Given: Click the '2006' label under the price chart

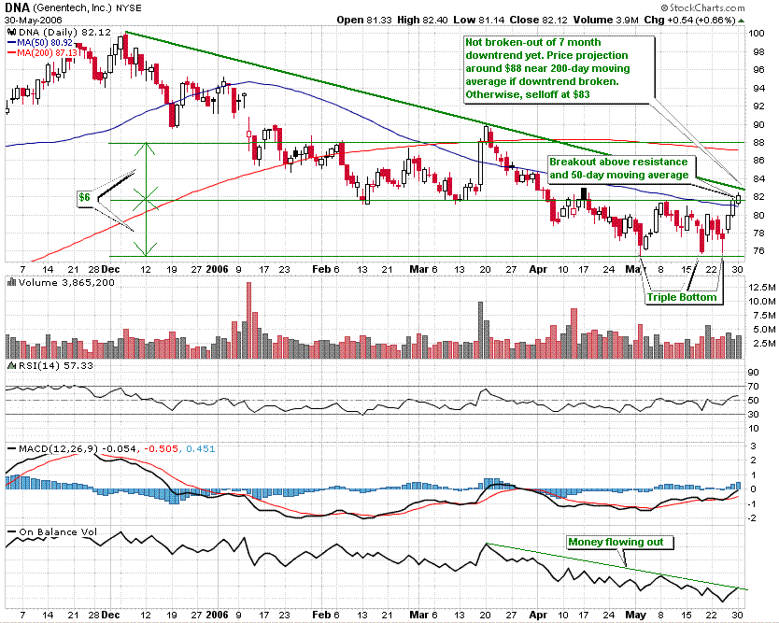Looking at the screenshot, I should (217, 269).
